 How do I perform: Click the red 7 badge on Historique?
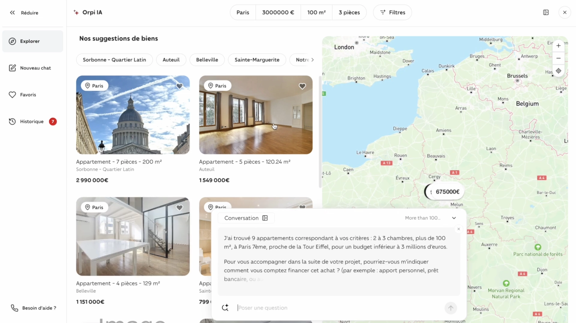tap(53, 121)
